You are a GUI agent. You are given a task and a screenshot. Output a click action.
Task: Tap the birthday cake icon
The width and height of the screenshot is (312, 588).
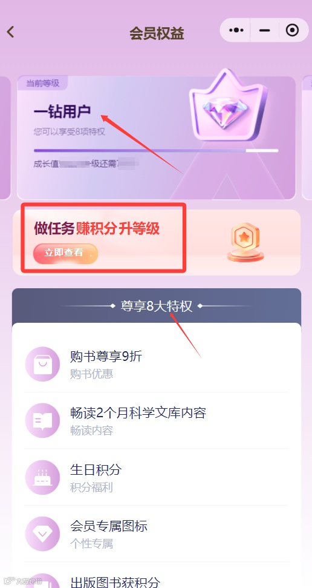42,477
